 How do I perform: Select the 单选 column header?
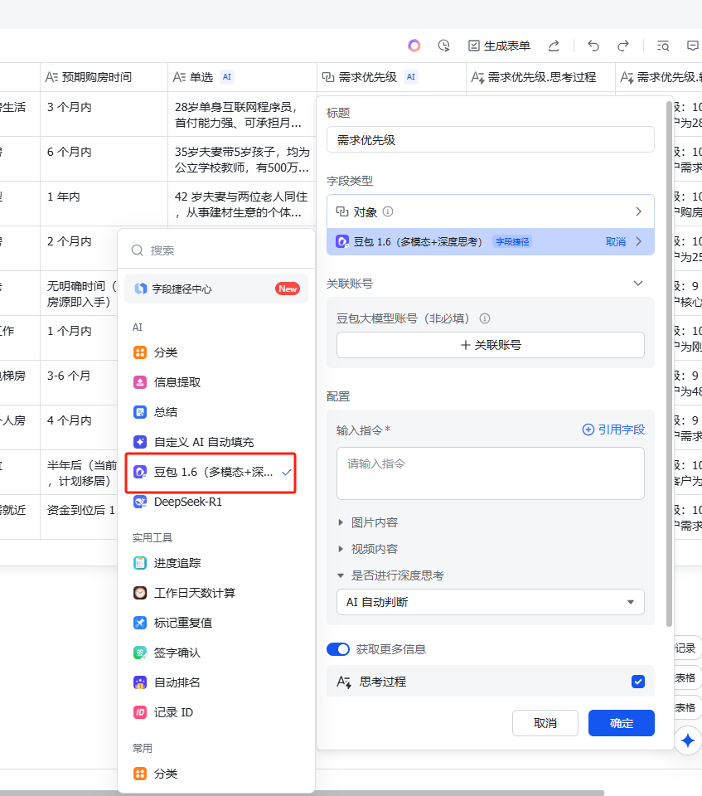coord(242,77)
